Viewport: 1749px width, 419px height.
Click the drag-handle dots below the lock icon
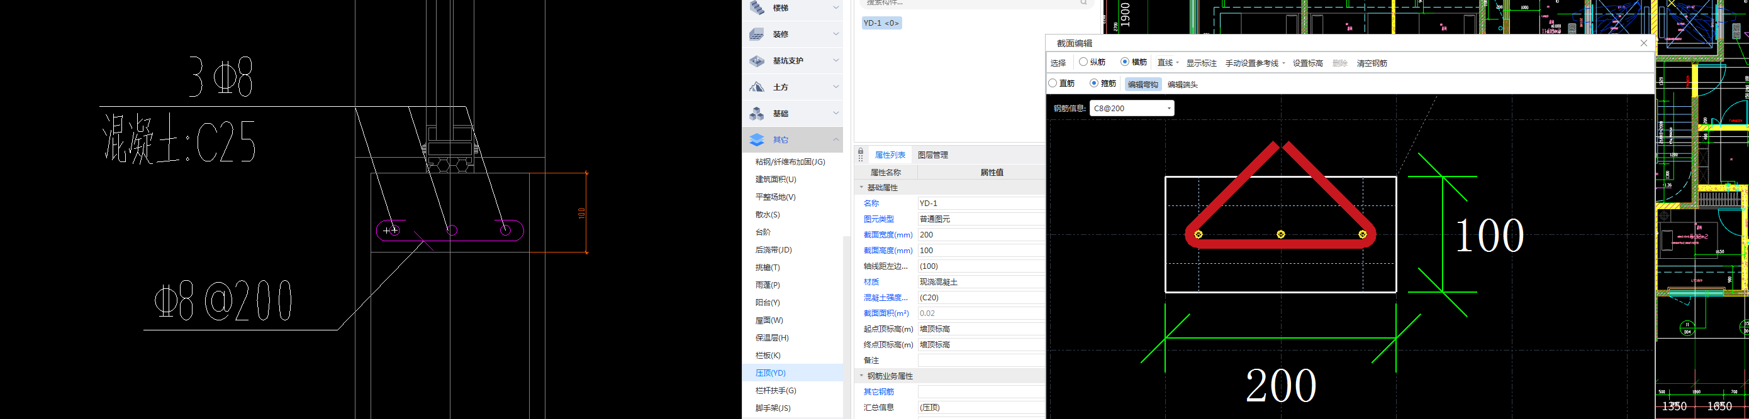(861, 160)
